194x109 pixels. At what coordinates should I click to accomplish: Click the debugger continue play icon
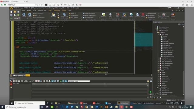(x=14, y=81)
